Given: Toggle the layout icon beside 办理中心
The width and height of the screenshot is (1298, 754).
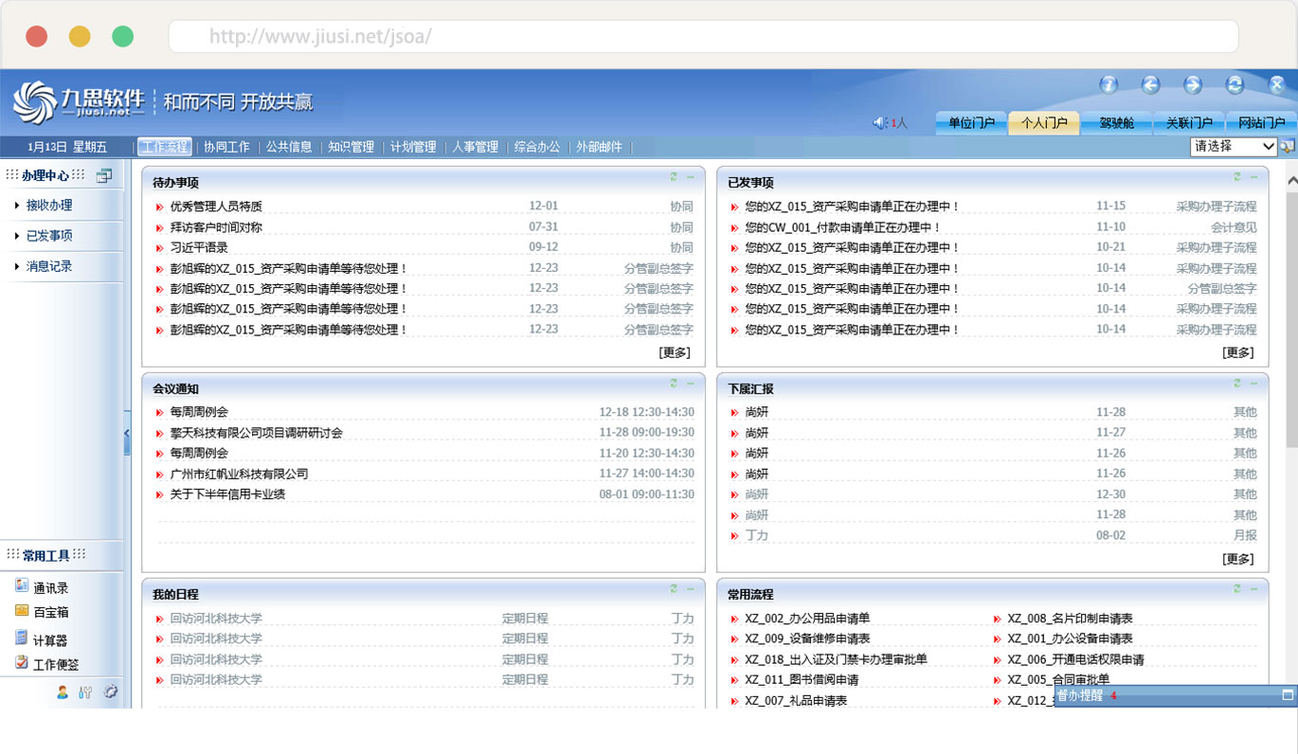Looking at the screenshot, I should (x=104, y=175).
